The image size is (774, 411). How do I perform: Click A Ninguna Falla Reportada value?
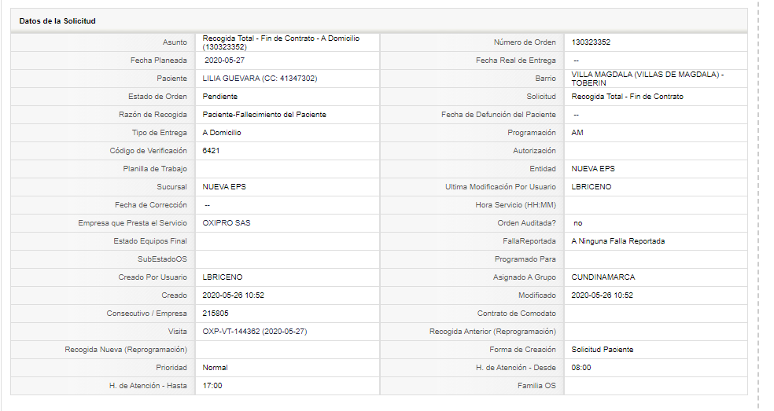618,241
